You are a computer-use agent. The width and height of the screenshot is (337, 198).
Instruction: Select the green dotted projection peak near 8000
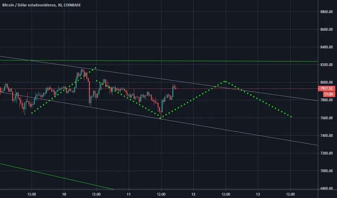coord(225,81)
